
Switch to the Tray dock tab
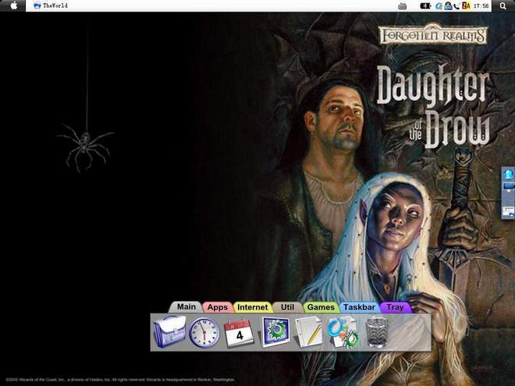click(395, 307)
